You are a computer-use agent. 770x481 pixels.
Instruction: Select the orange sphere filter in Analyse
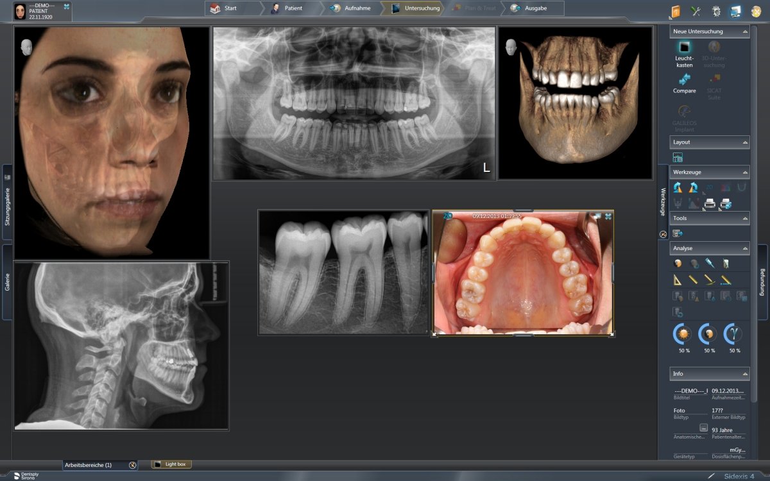click(x=678, y=263)
